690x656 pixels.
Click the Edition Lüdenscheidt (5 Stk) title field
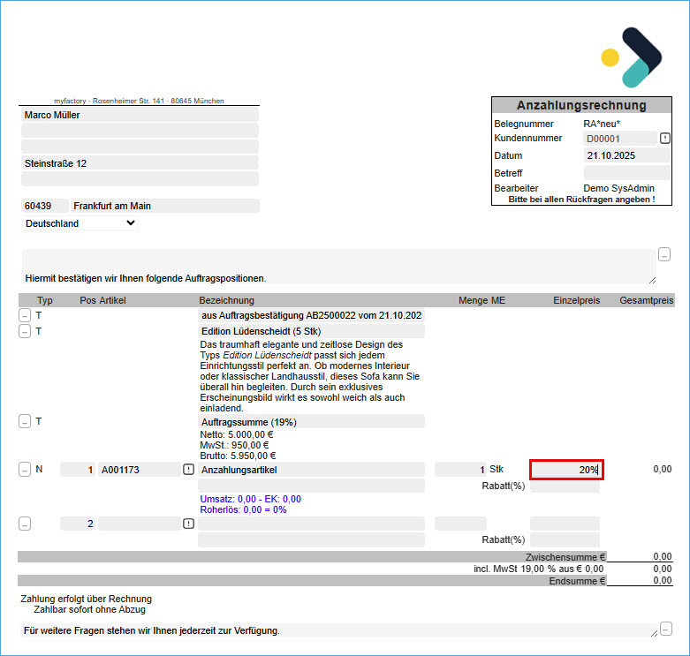[x=311, y=331]
